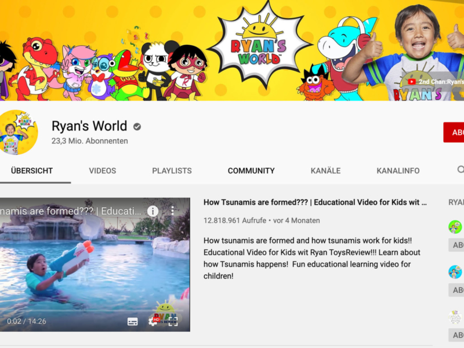Toggle subtitles in the video player
This screenshot has height=348, width=464.
(132, 321)
